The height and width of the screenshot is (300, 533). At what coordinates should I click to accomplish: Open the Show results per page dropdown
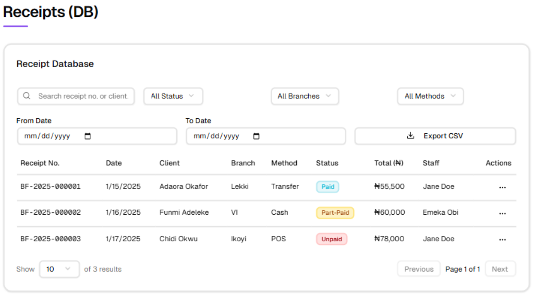tap(59, 269)
